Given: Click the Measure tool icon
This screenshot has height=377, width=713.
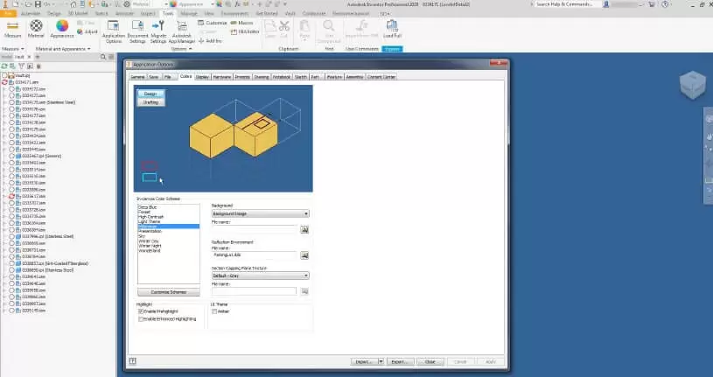Looking at the screenshot, I should tap(12, 27).
